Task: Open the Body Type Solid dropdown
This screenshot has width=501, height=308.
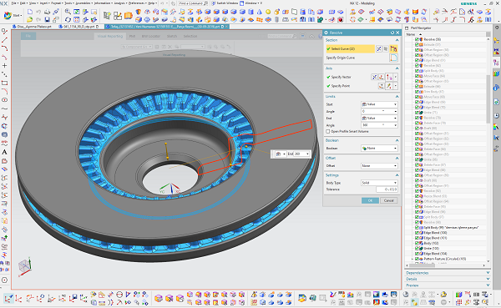Action: (379, 183)
